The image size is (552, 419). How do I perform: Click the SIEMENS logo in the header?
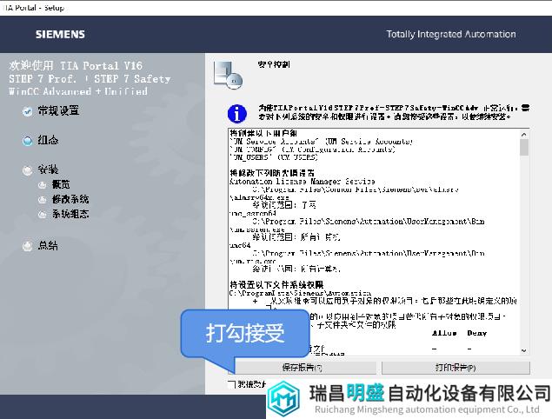[x=60, y=34]
